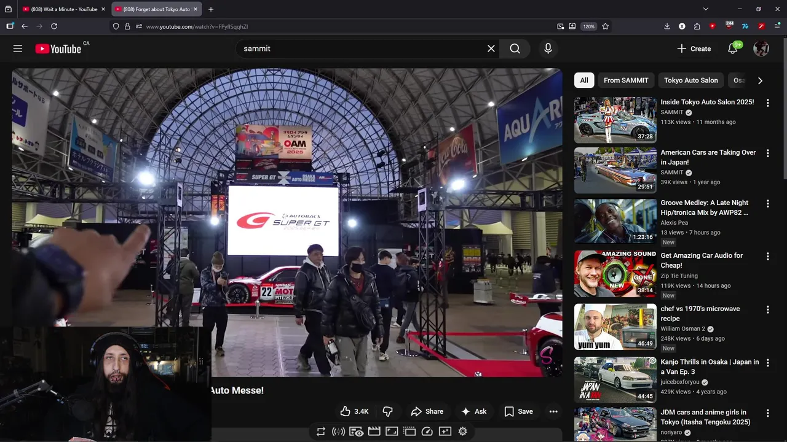Filter by Tokyo Auto Salon chip

(x=691, y=80)
